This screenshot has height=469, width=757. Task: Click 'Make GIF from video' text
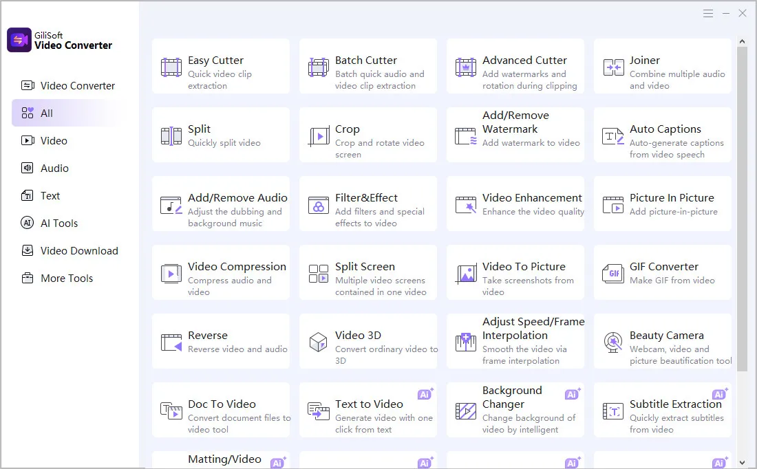672,281
